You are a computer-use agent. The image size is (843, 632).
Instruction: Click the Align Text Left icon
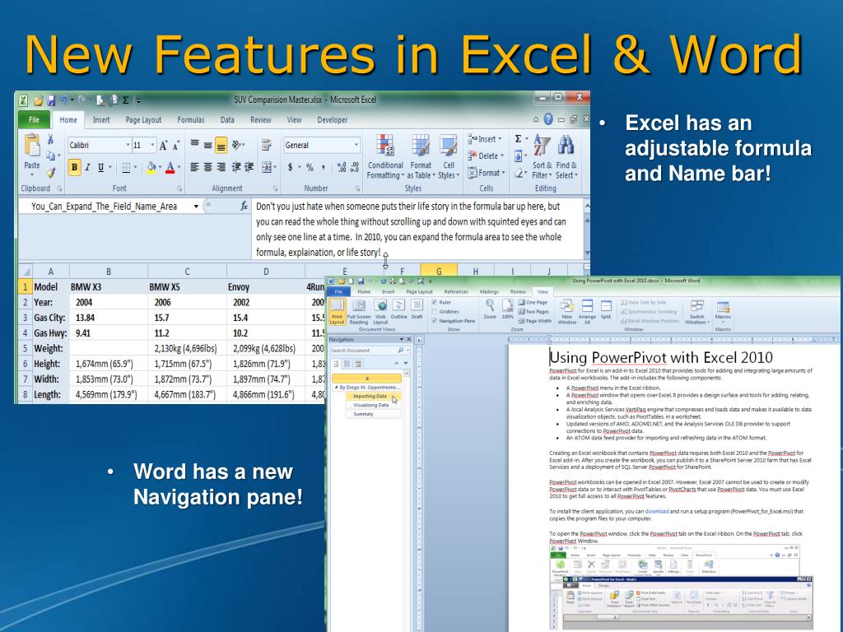coord(194,168)
